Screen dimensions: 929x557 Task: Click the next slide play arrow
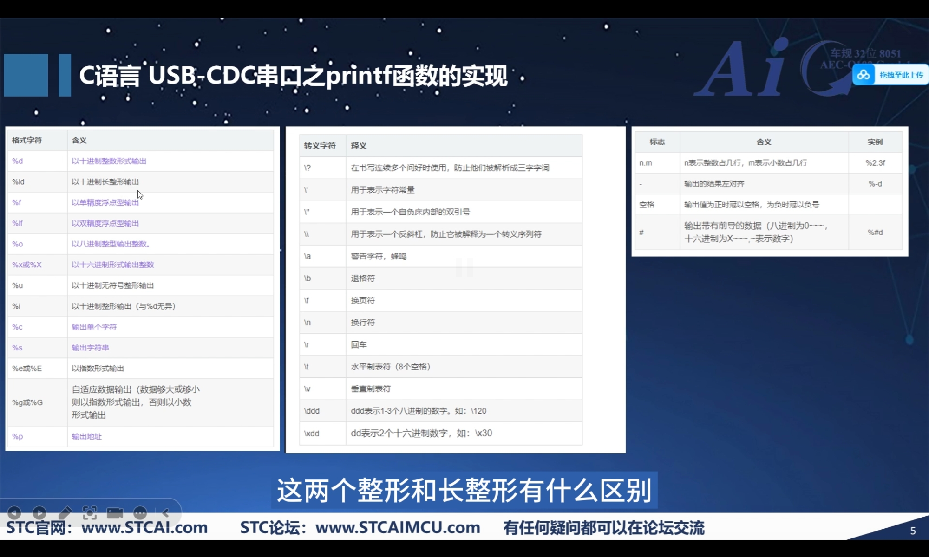point(39,512)
